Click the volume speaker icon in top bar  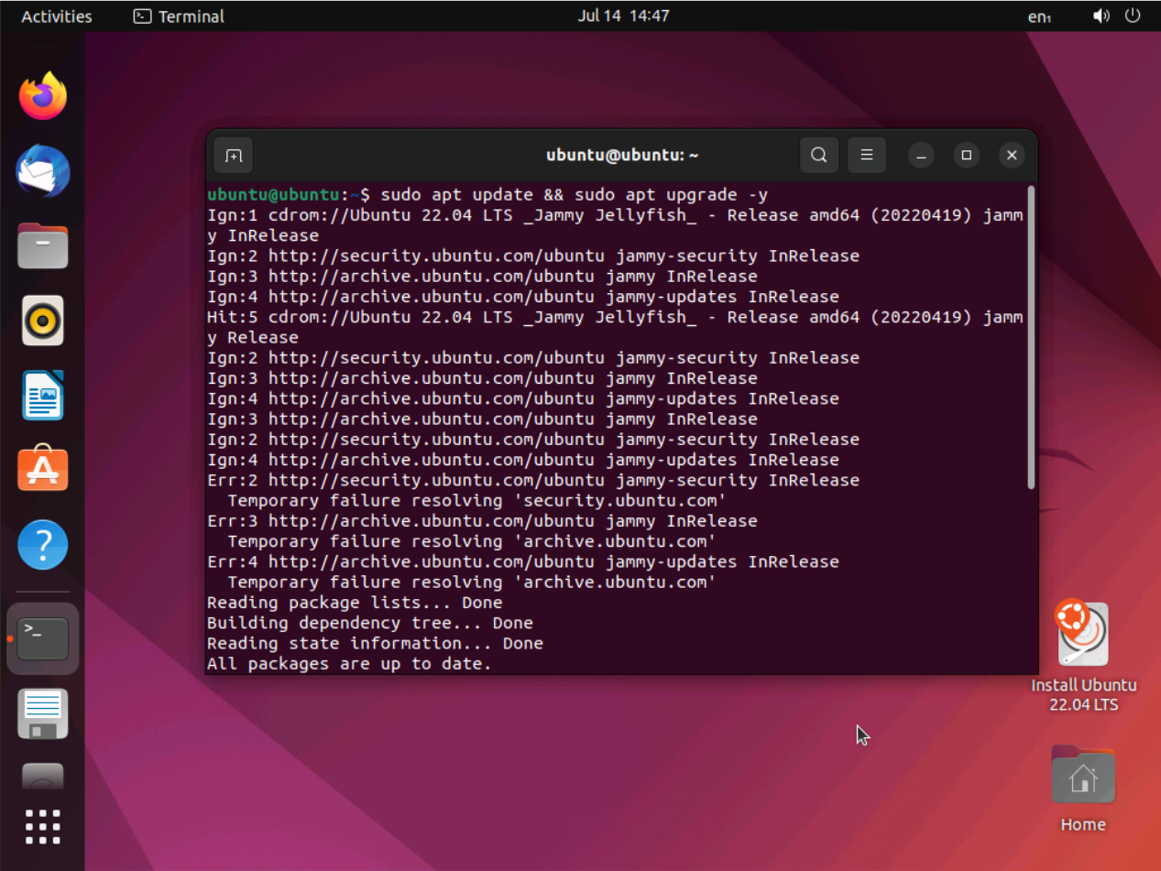[x=1101, y=16]
